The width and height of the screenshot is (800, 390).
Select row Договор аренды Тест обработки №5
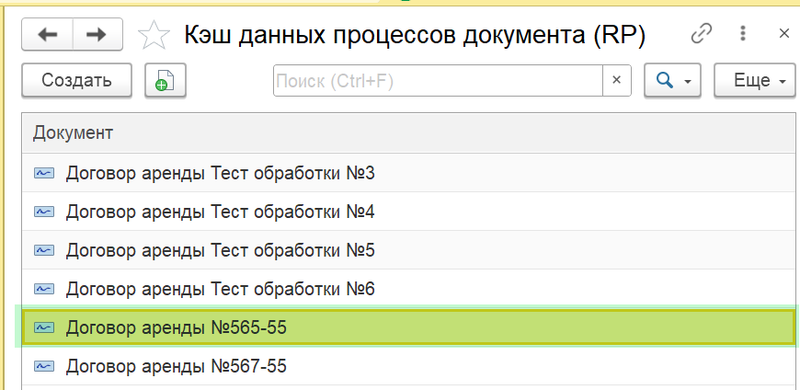[220, 250]
